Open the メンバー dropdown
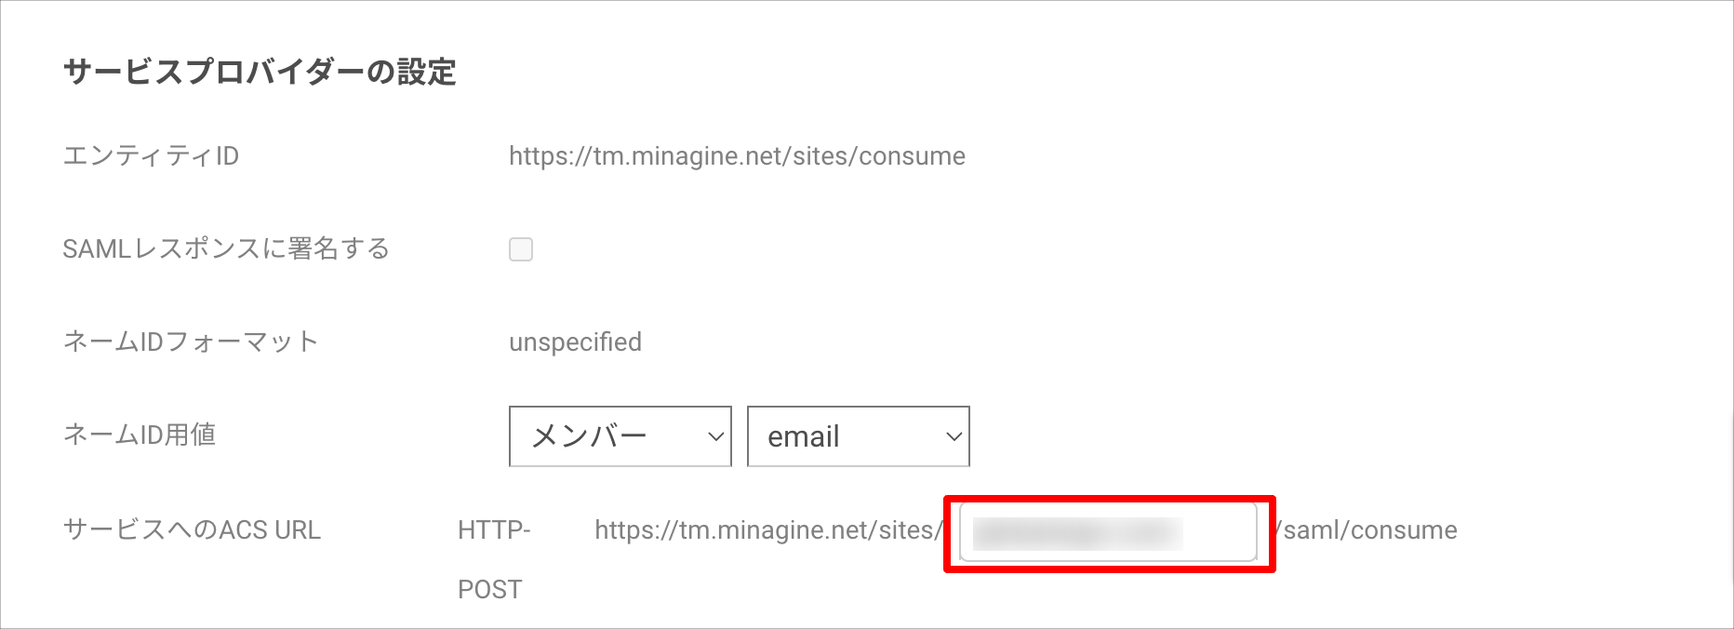The image size is (1734, 629). [x=620, y=436]
